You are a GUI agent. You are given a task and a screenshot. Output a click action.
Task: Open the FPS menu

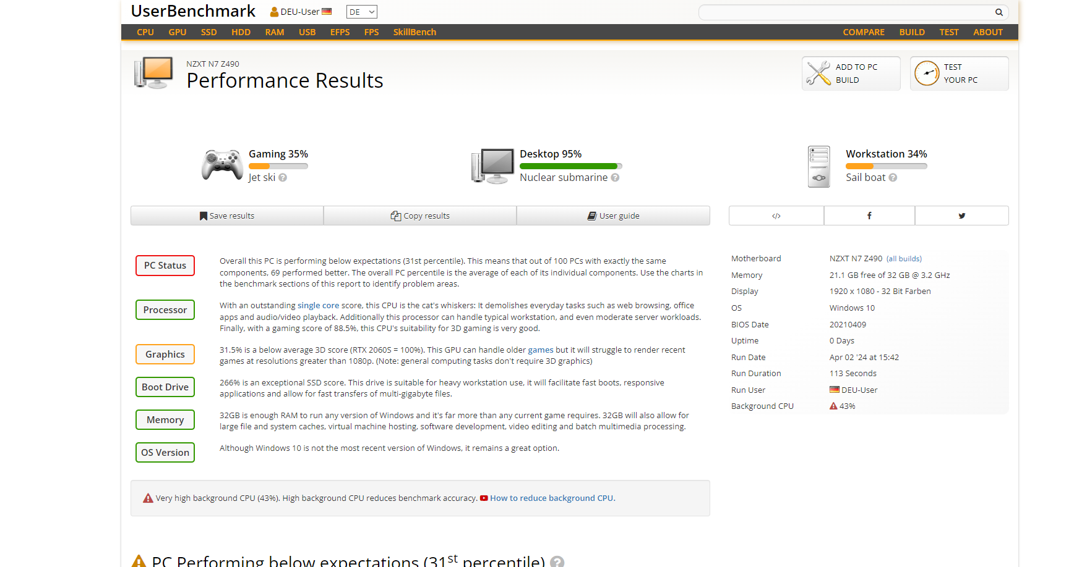[371, 32]
